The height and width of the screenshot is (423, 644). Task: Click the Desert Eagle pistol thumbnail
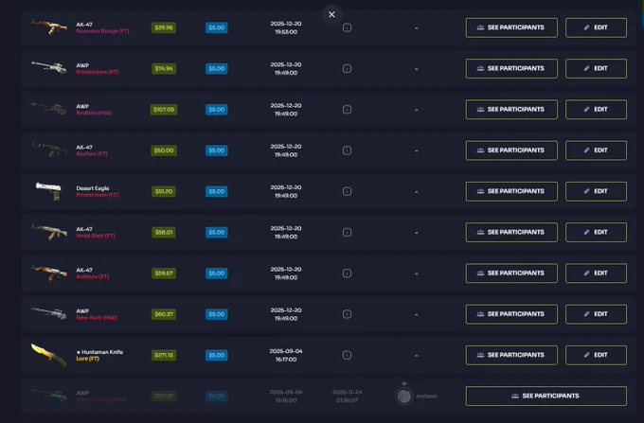(48, 191)
